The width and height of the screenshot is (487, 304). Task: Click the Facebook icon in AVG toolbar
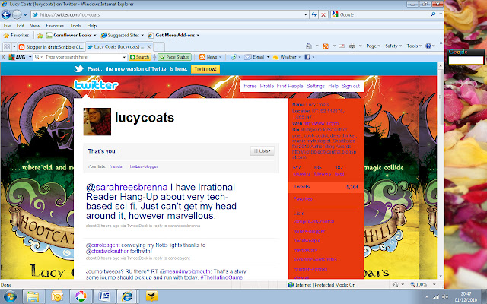pos(307,57)
